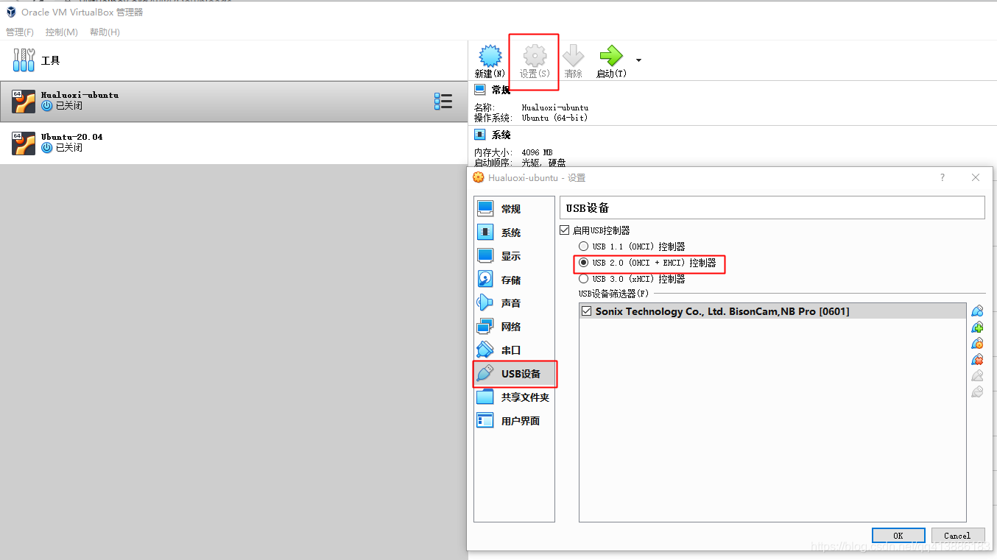The width and height of the screenshot is (997, 560).
Task: Click the settings dialog help question mark
Action: [x=943, y=177]
